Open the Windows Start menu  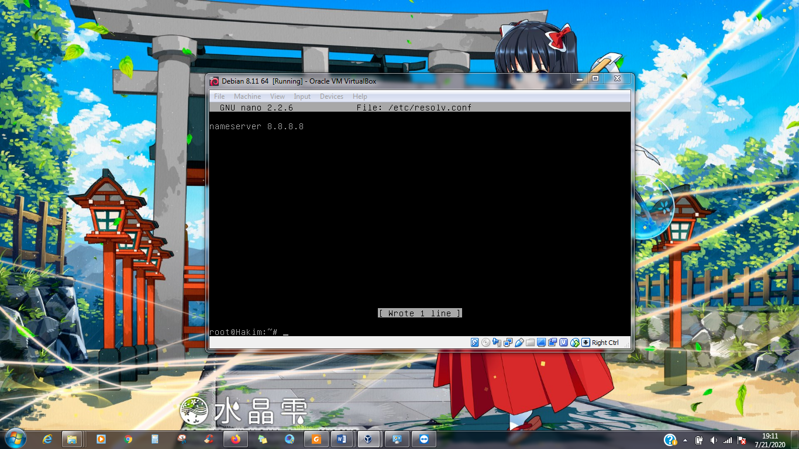coord(15,439)
